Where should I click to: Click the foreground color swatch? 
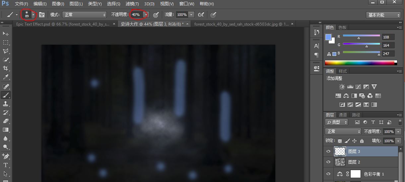click(x=328, y=37)
